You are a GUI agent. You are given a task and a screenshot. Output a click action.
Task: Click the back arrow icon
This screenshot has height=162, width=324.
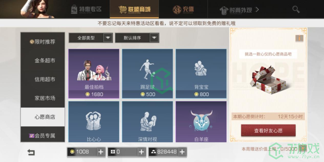(x=31, y=152)
